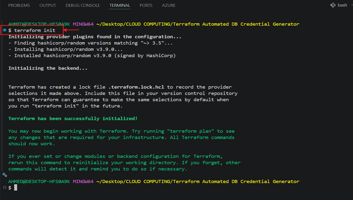
Task: Click hollow circle decoration at current prompt
Action: (x=5, y=188)
